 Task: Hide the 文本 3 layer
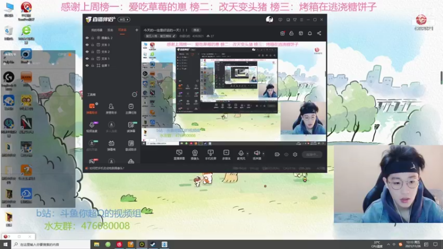point(87,45)
